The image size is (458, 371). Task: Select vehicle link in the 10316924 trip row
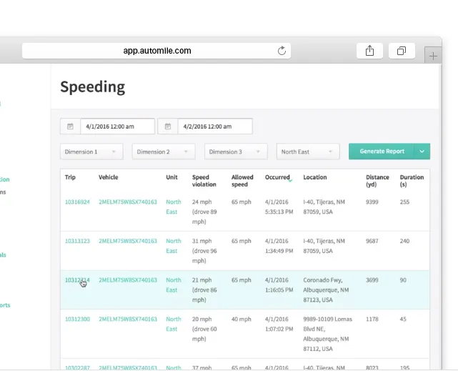click(128, 202)
